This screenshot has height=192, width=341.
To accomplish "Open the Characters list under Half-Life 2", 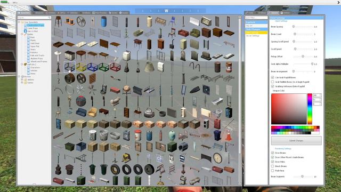I will 35,68.
